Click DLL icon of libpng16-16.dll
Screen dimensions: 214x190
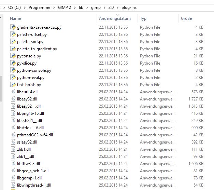click(x=13, y=113)
